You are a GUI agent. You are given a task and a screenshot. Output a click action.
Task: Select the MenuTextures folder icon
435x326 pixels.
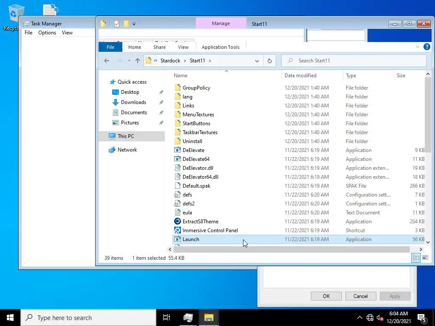pos(178,114)
